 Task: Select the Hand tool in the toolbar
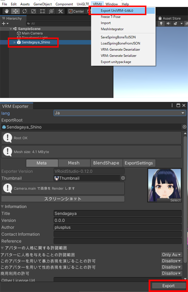pos(7,11)
